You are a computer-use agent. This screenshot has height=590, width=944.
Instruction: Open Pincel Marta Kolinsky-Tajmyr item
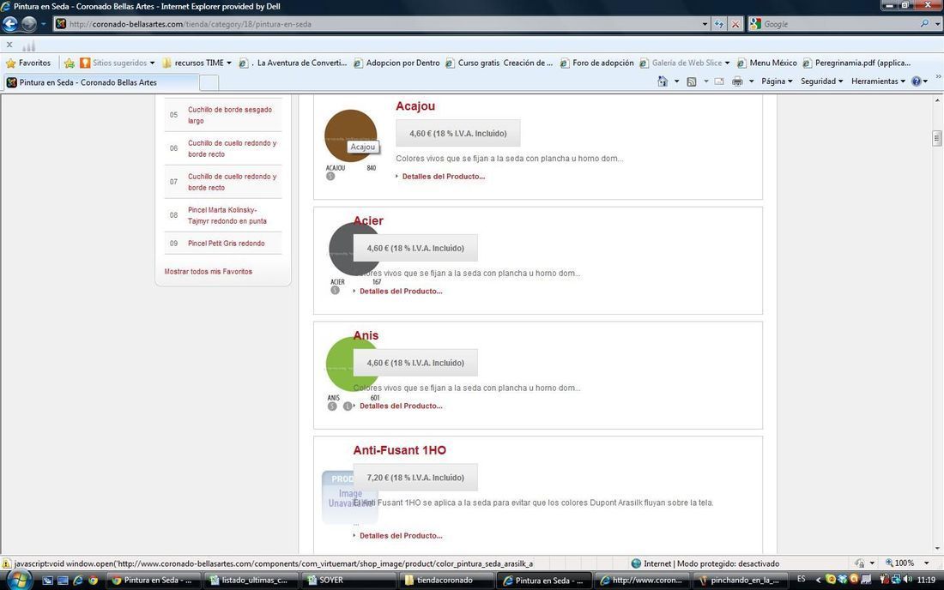coord(227,215)
